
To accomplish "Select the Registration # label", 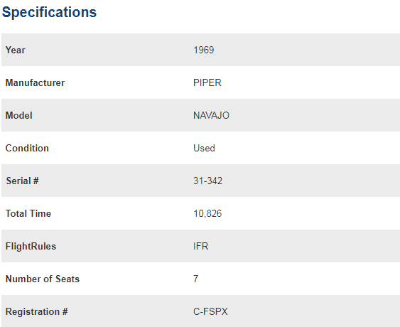I will click(37, 311).
